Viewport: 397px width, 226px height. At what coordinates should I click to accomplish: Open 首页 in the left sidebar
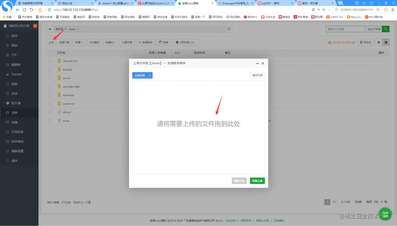[x=14, y=36]
